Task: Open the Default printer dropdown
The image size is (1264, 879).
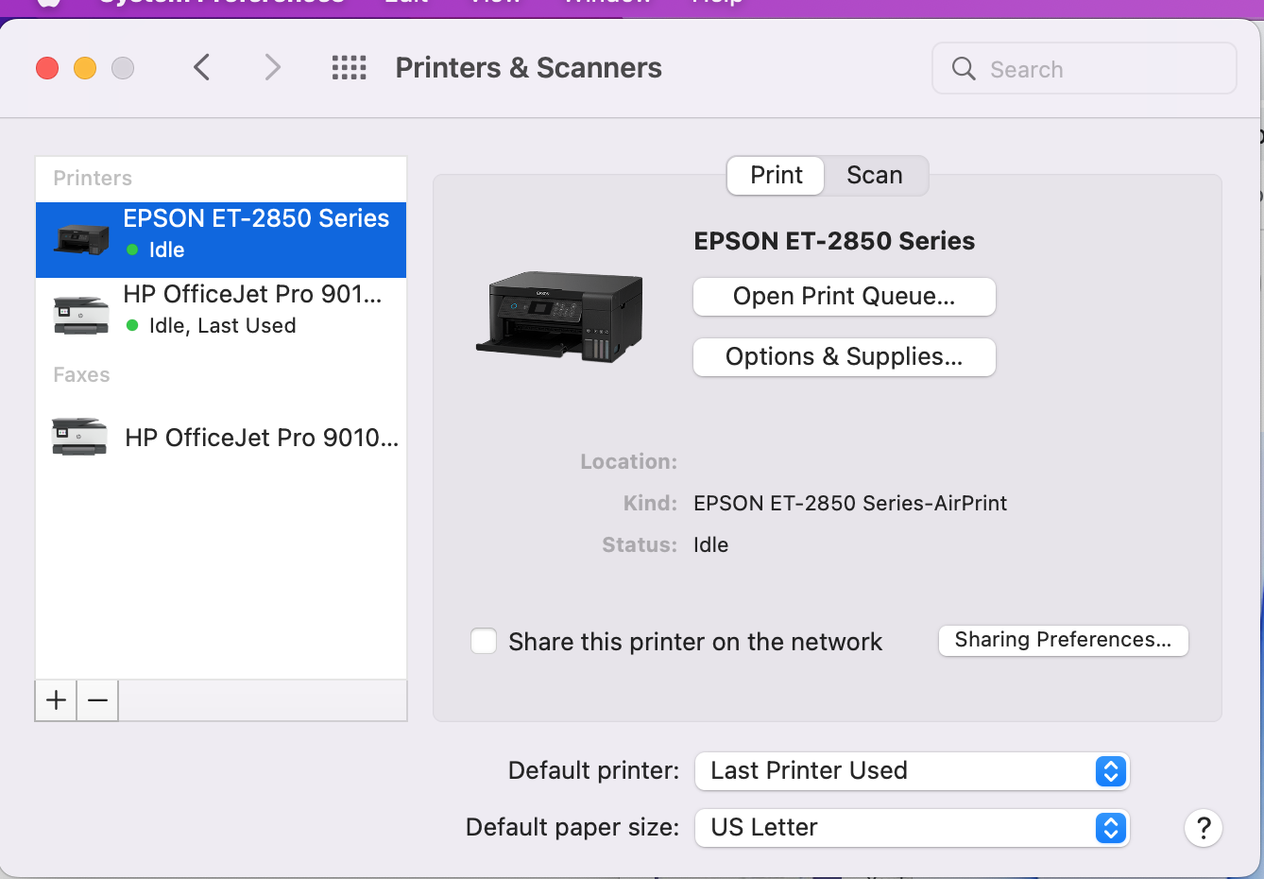Action: click(913, 771)
